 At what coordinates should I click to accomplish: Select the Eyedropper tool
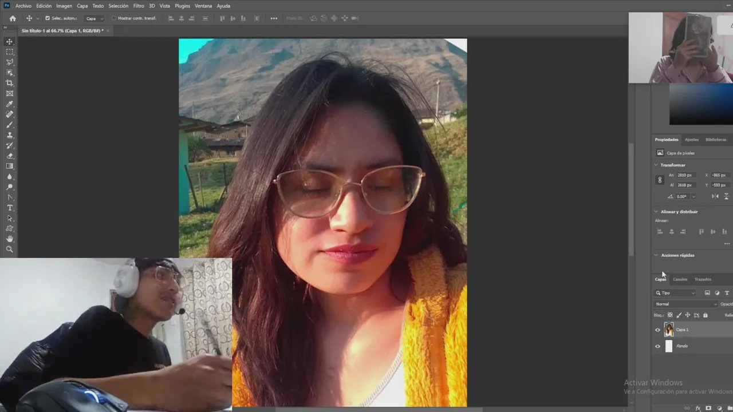coord(10,104)
